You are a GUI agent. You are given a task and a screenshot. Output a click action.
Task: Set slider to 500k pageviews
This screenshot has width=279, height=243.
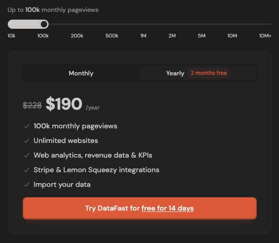(112, 36)
